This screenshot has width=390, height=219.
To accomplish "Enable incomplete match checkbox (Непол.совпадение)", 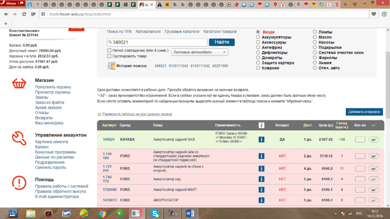I will [109, 50].
